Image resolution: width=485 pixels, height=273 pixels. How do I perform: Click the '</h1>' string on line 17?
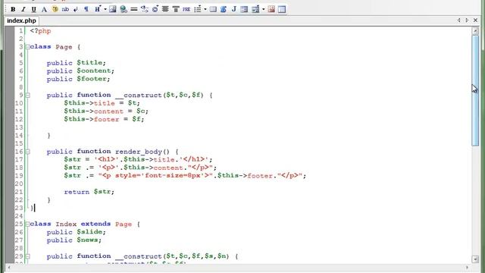(x=194, y=159)
